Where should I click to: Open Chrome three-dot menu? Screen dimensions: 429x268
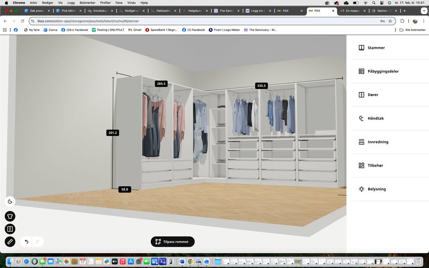(424, 21)
